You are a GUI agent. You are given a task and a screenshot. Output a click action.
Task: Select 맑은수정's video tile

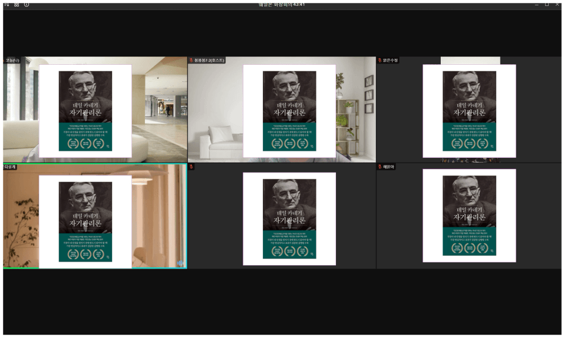click(x=469, y=110)
